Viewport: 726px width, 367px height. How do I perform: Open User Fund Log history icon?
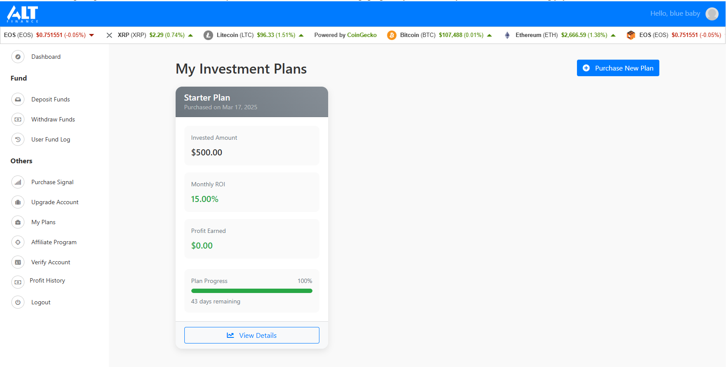[18, 139]
